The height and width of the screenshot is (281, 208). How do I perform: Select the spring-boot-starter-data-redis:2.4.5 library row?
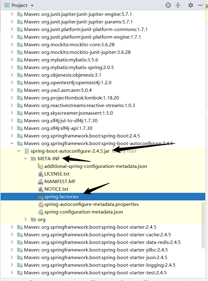pos(102,242)
